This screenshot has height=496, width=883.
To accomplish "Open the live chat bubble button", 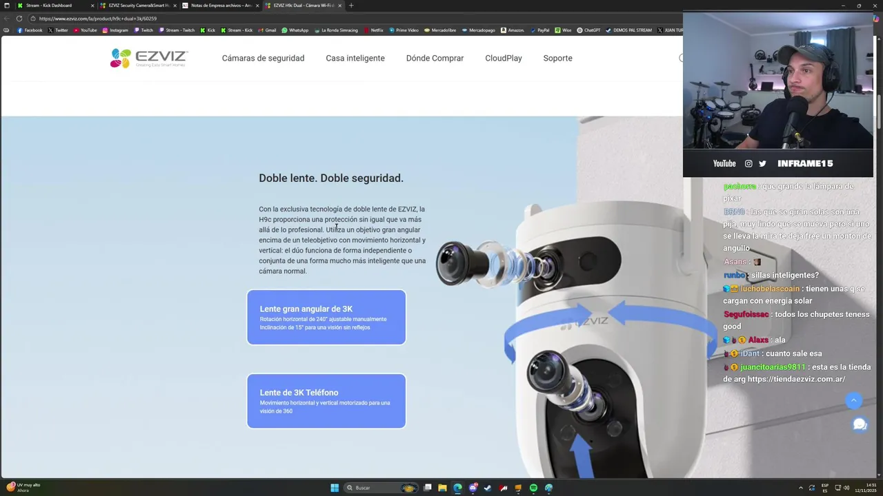I will pos(860,424).
